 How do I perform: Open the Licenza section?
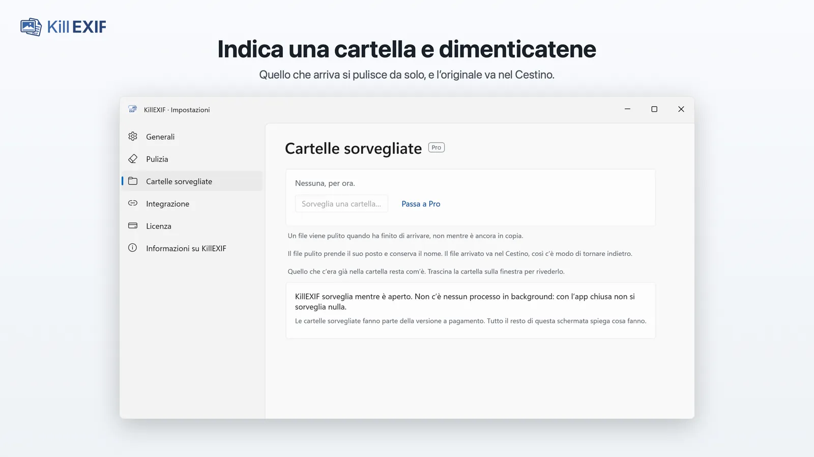(x=192, y=226)
